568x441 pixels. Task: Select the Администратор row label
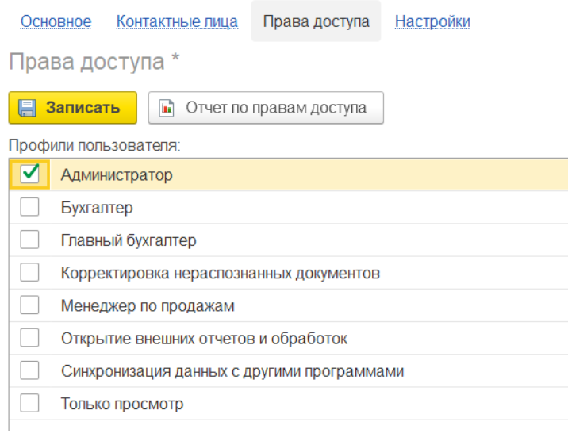point(117,175)
